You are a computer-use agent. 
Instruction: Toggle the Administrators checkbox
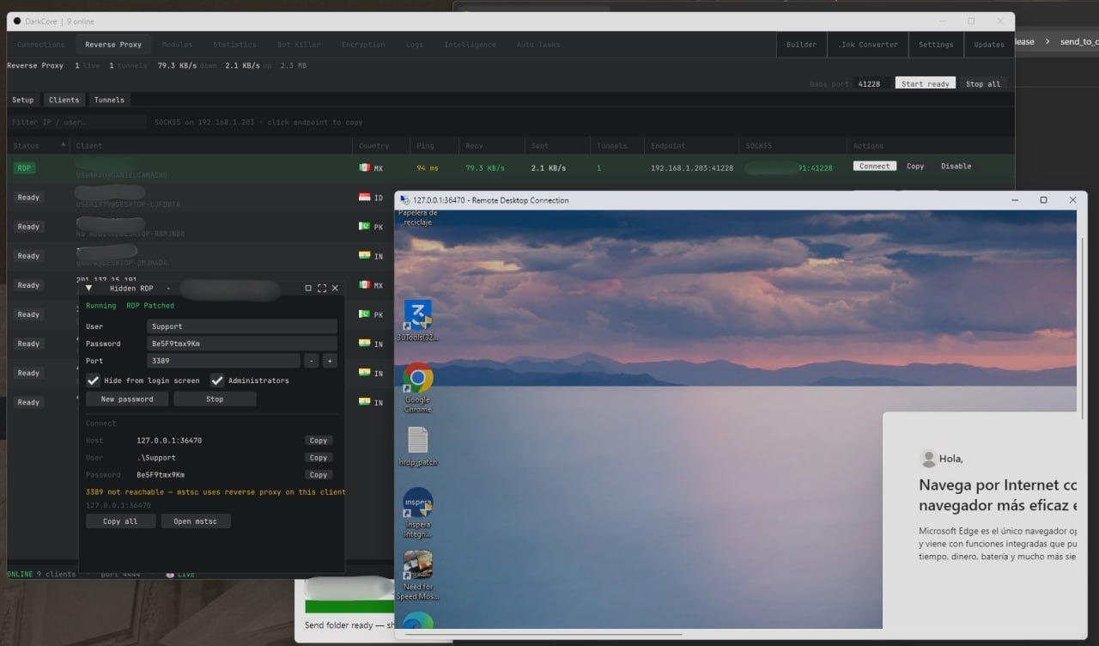[x=217, y=381]
